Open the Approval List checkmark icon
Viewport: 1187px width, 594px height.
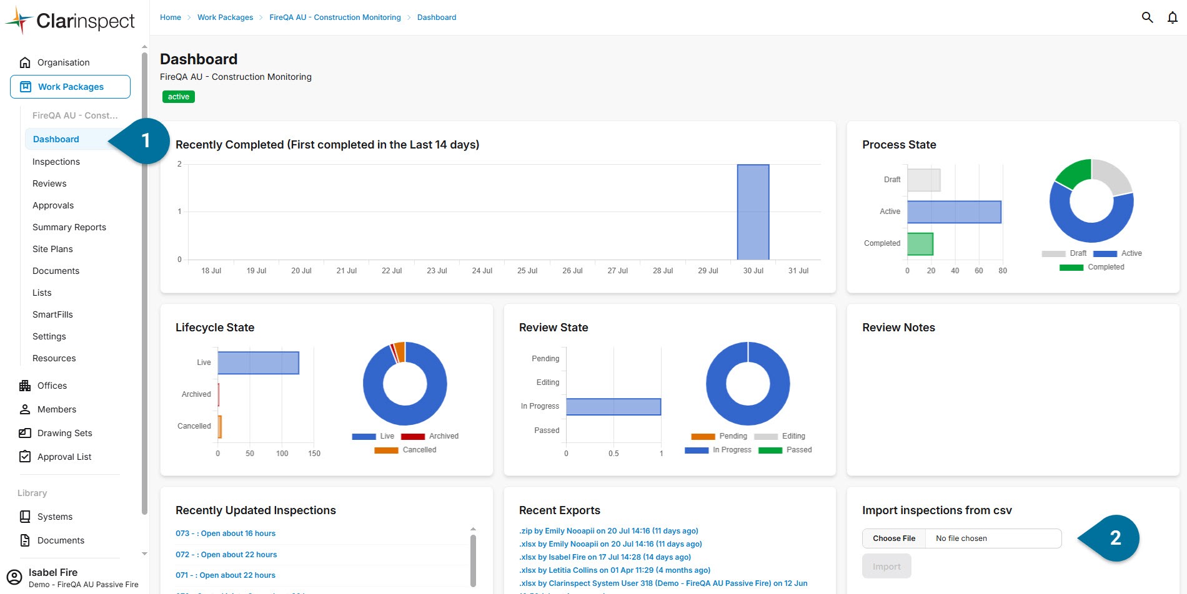coord(25,457)
